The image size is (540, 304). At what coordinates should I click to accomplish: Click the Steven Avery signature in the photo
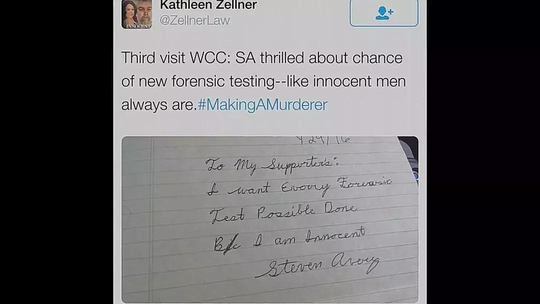point(317,264)
